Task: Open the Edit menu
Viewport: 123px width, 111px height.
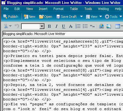Action: [x=17, y=9]
